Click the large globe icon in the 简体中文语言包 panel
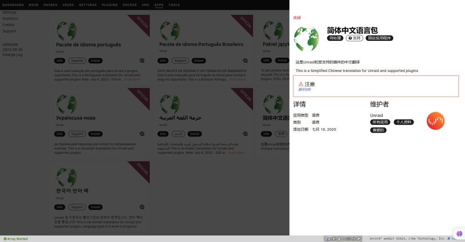Image resolution: width=465 pixels, height=242 pixels. coord(306,39)
